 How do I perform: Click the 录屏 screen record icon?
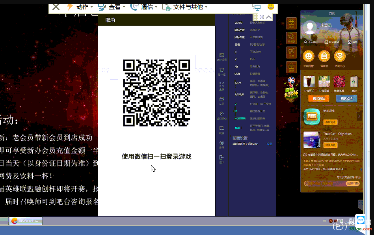point(221,145)
